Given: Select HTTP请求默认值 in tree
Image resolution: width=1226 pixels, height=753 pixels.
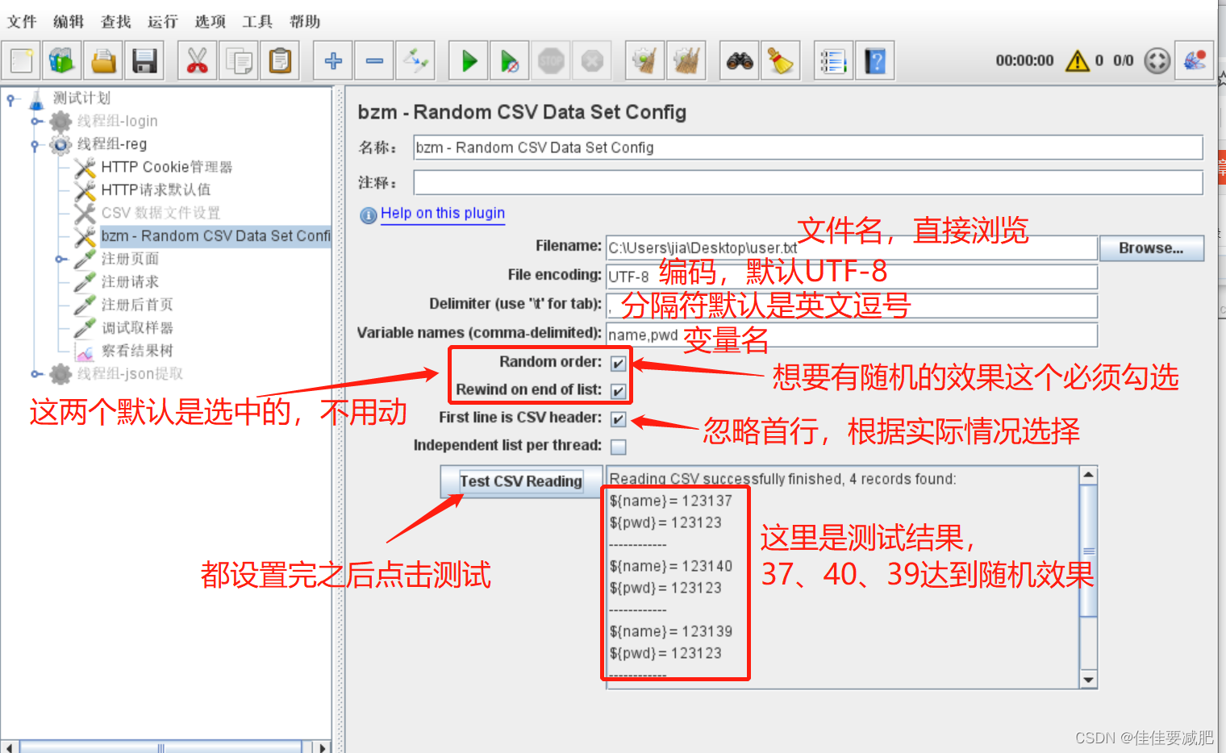Looking at the screenshot, I should coord(156,190).
